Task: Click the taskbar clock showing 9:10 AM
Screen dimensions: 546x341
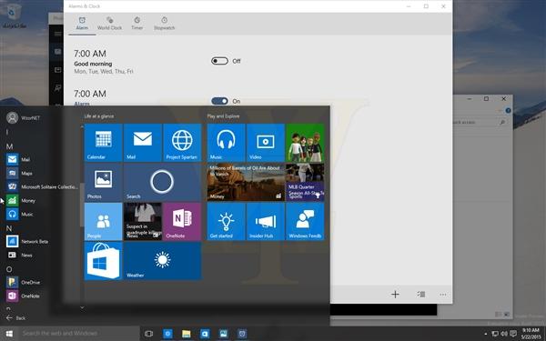Action: coord(531,334)
